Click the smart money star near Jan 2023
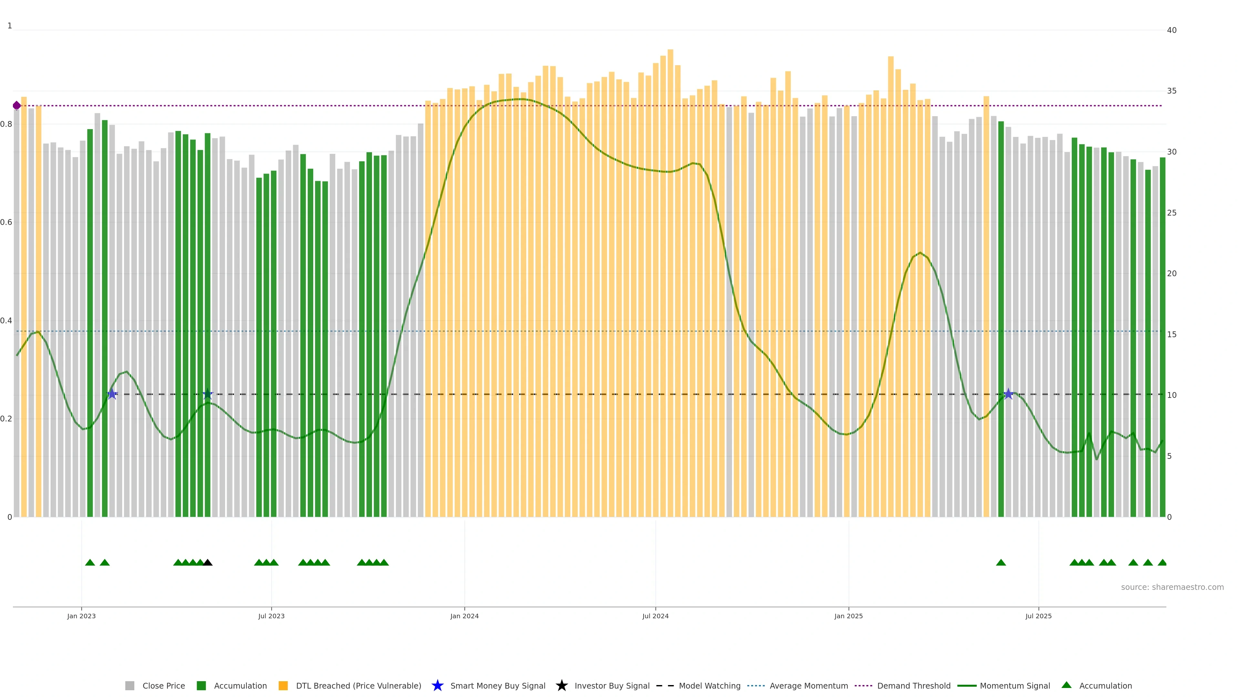This screenshot has width=1240, height=697. pos(112,394)
